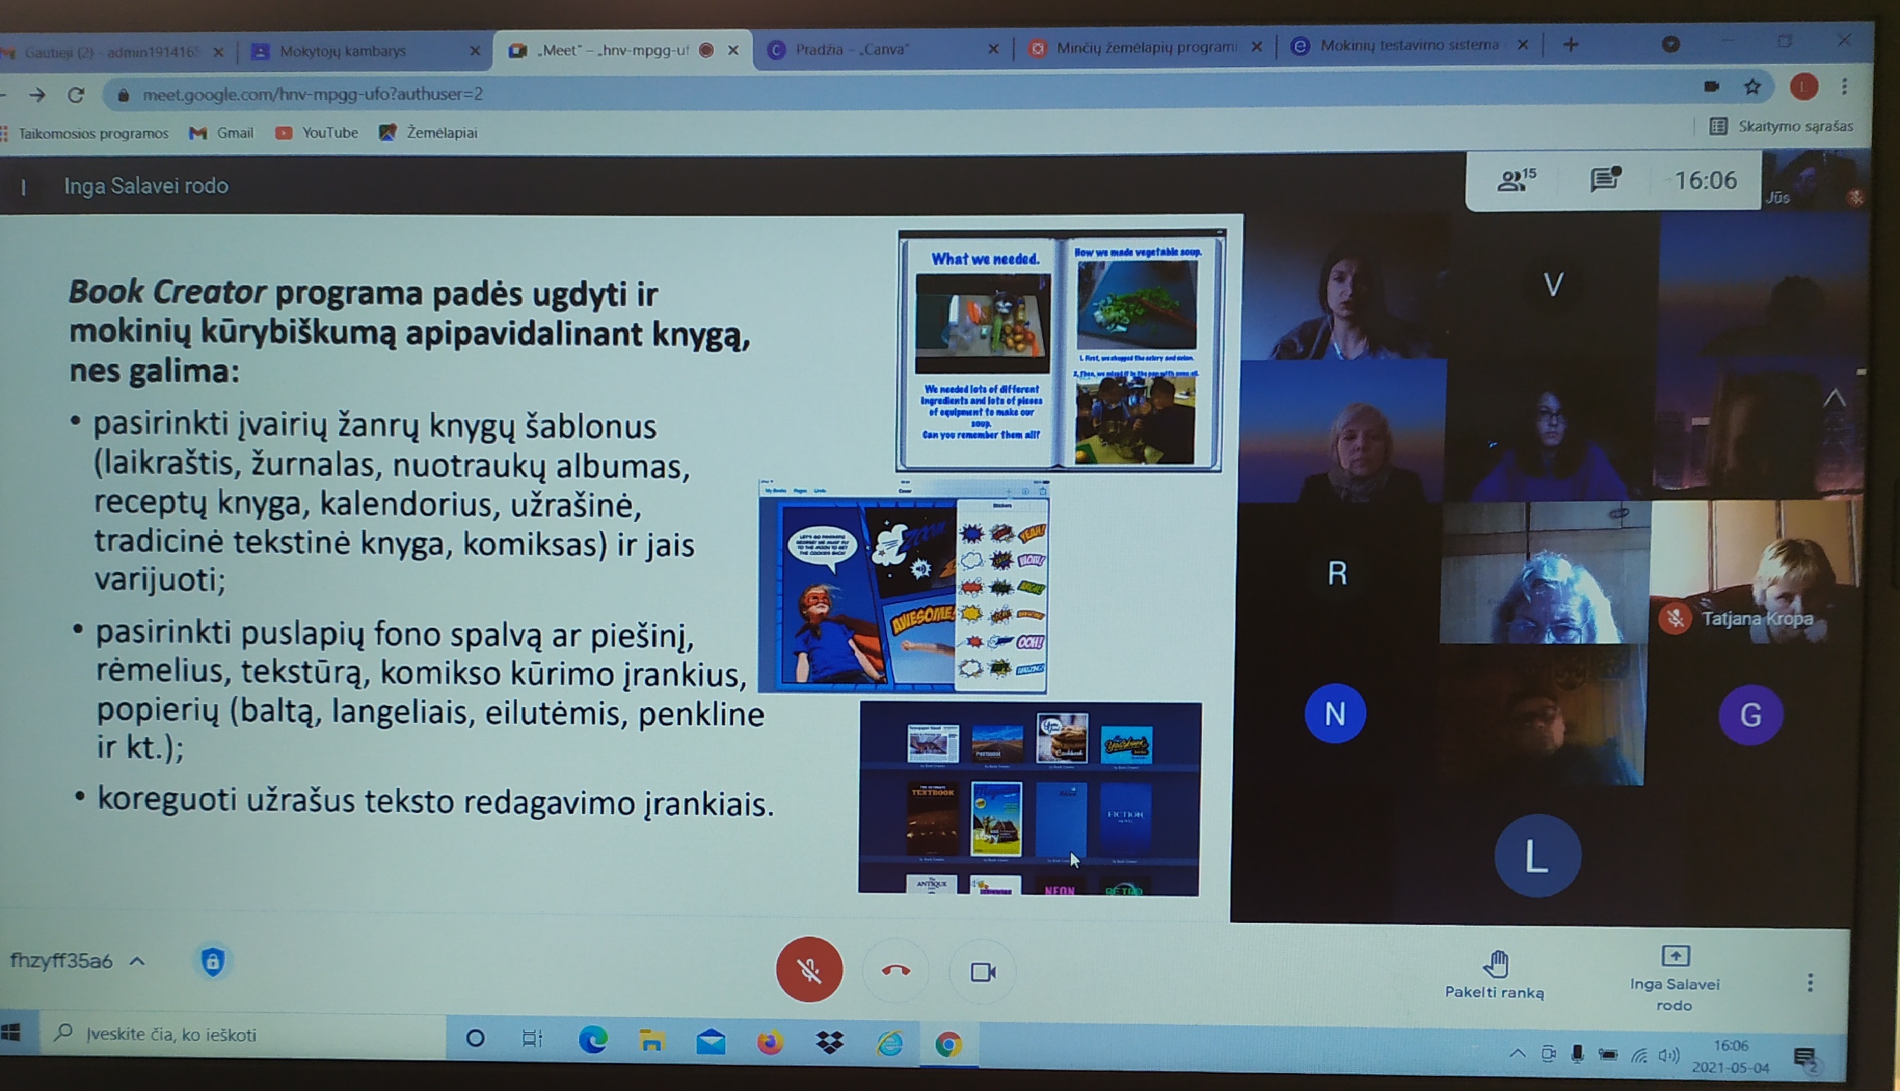Open Gmail bookmark
The image size is (1900, 1091).
pos(222,133)
